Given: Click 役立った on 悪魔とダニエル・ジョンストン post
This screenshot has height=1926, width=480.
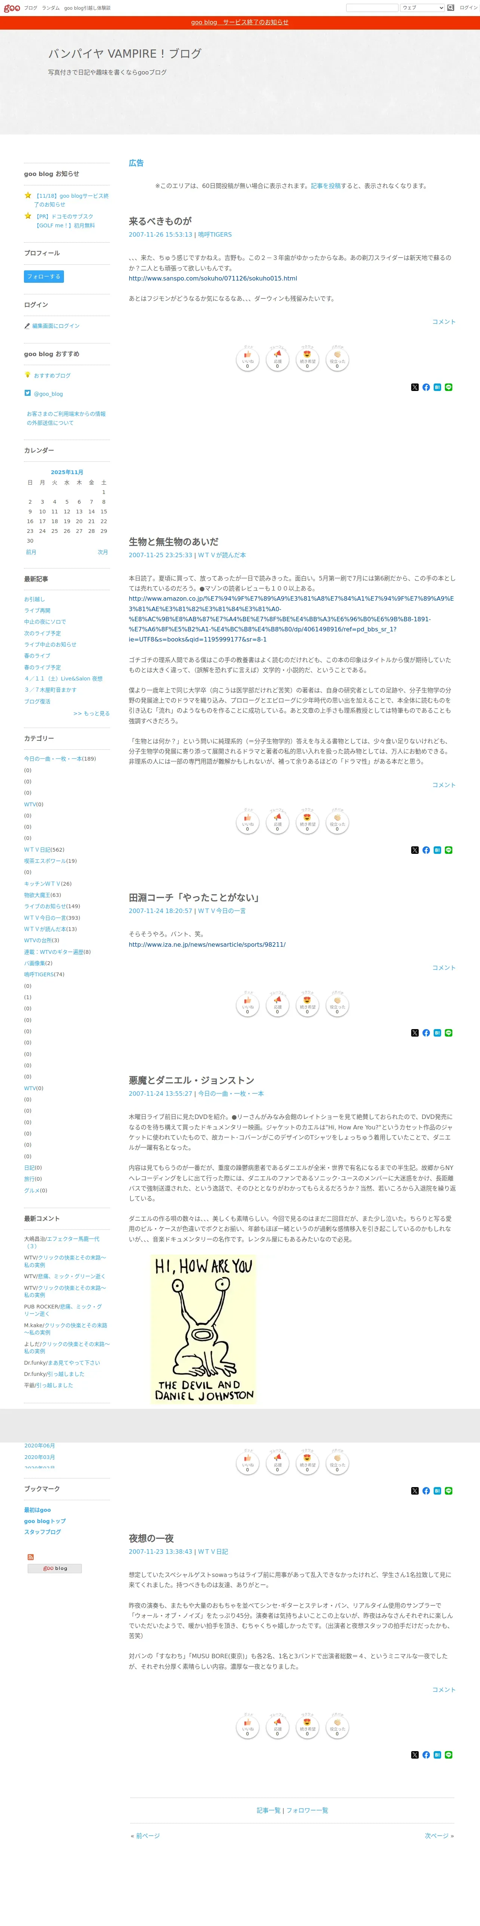Looking at the screenshot, I should (x=337, y=1463).
